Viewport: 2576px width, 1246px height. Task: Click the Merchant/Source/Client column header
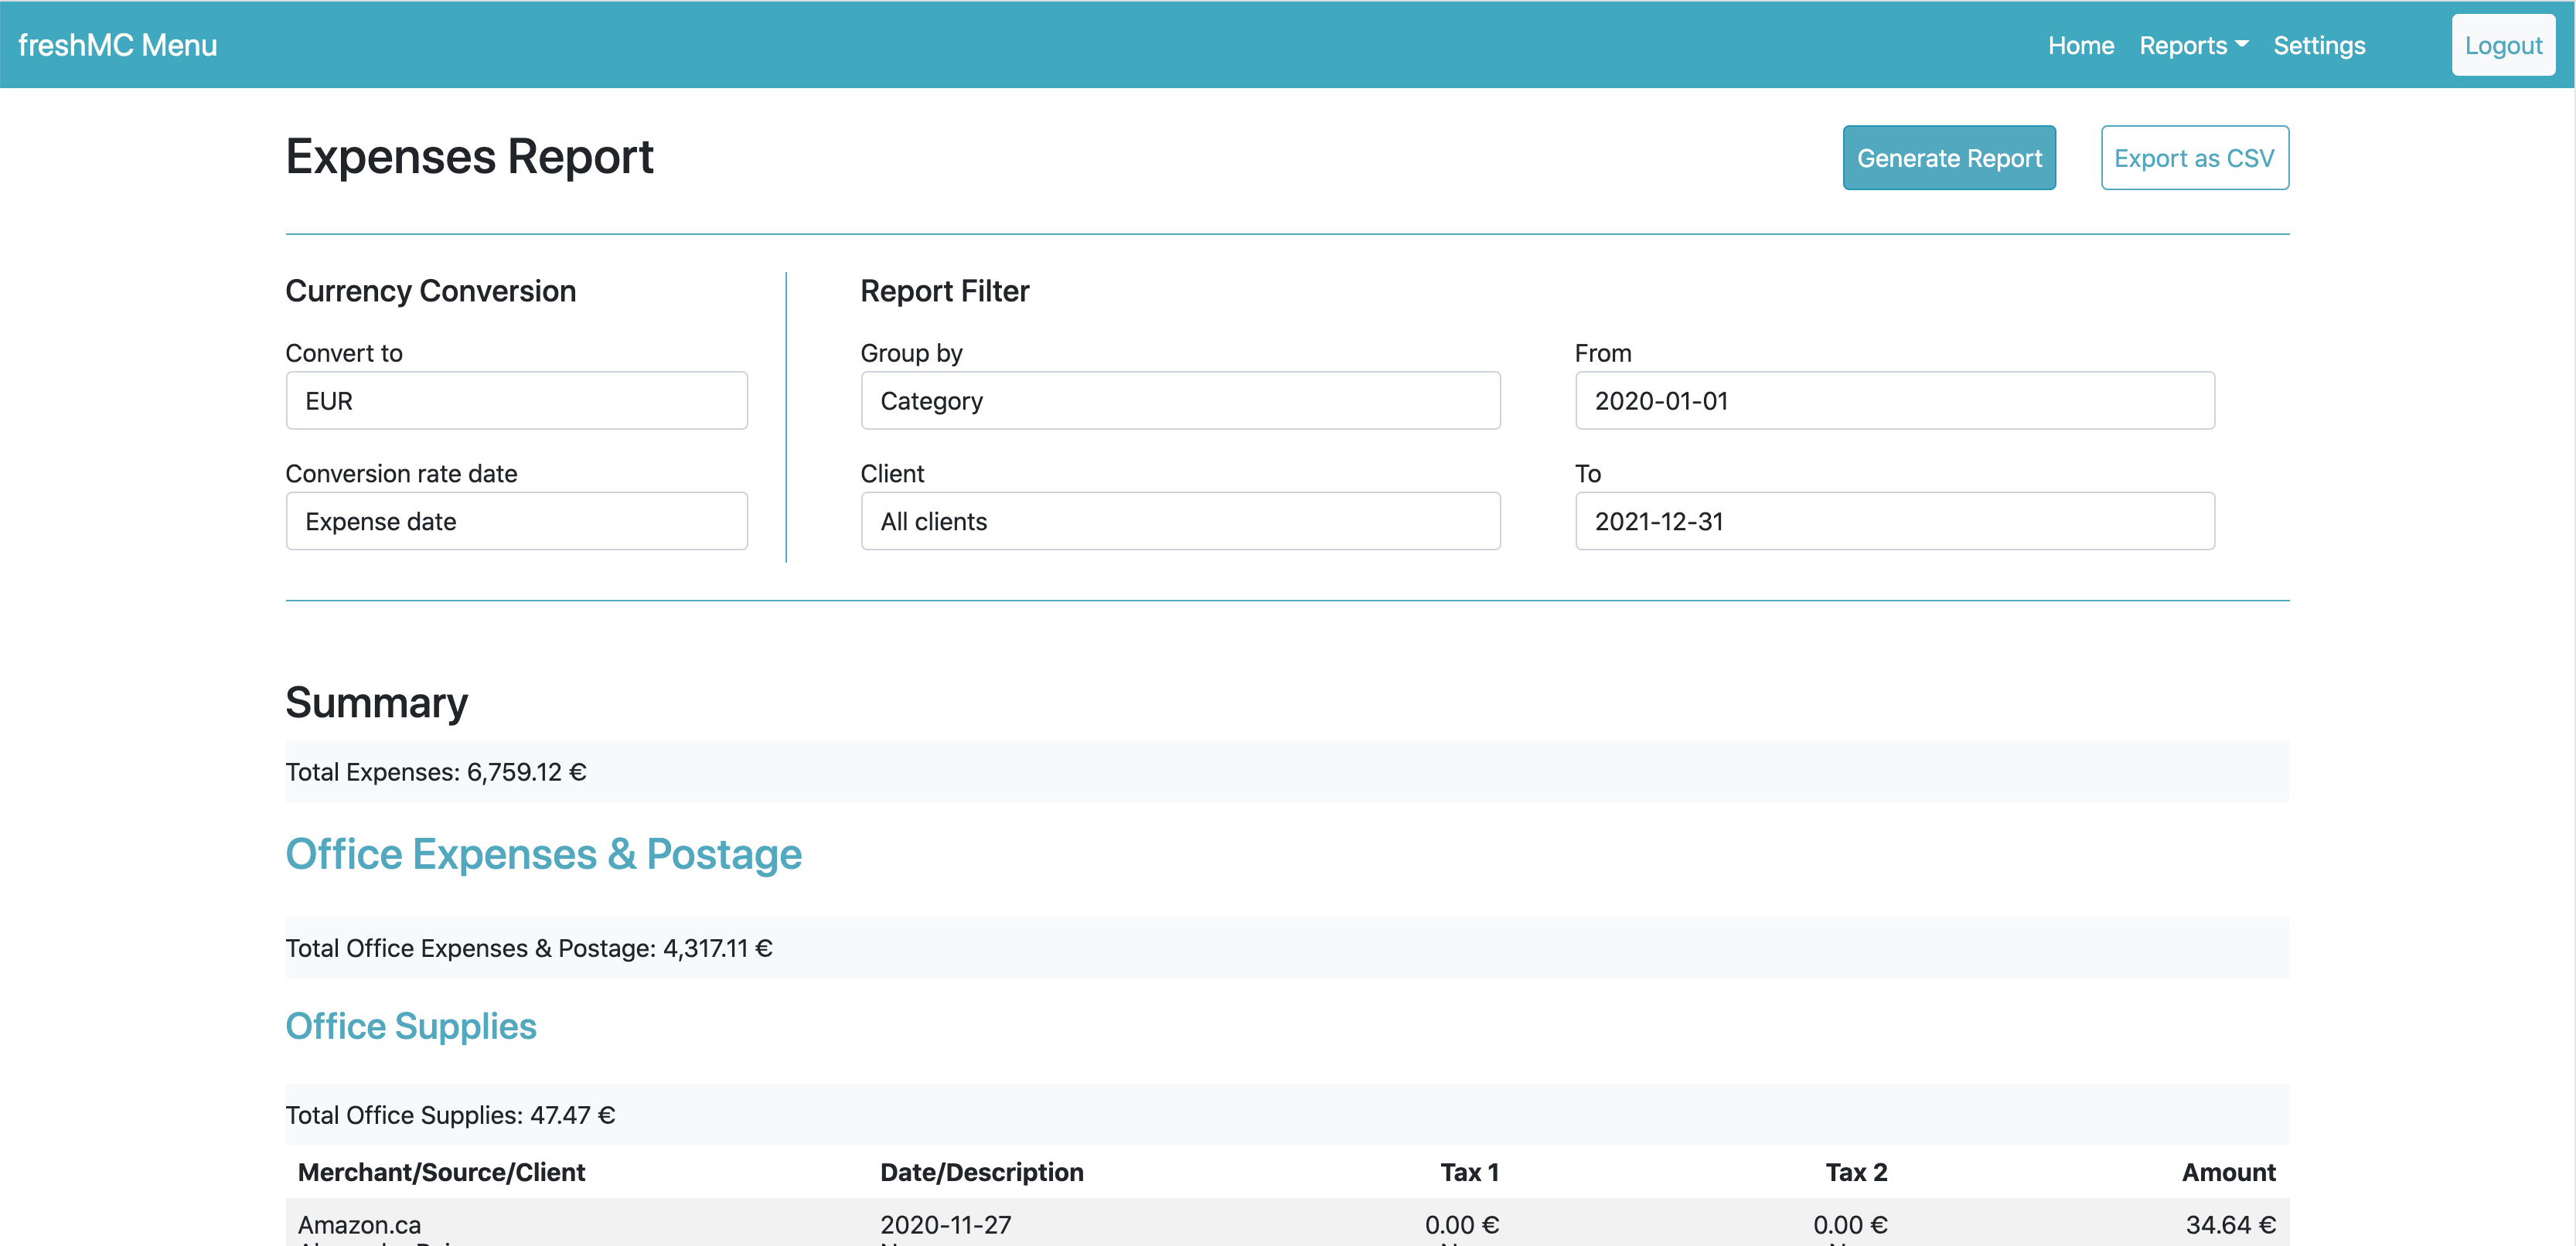(441, 1172)
